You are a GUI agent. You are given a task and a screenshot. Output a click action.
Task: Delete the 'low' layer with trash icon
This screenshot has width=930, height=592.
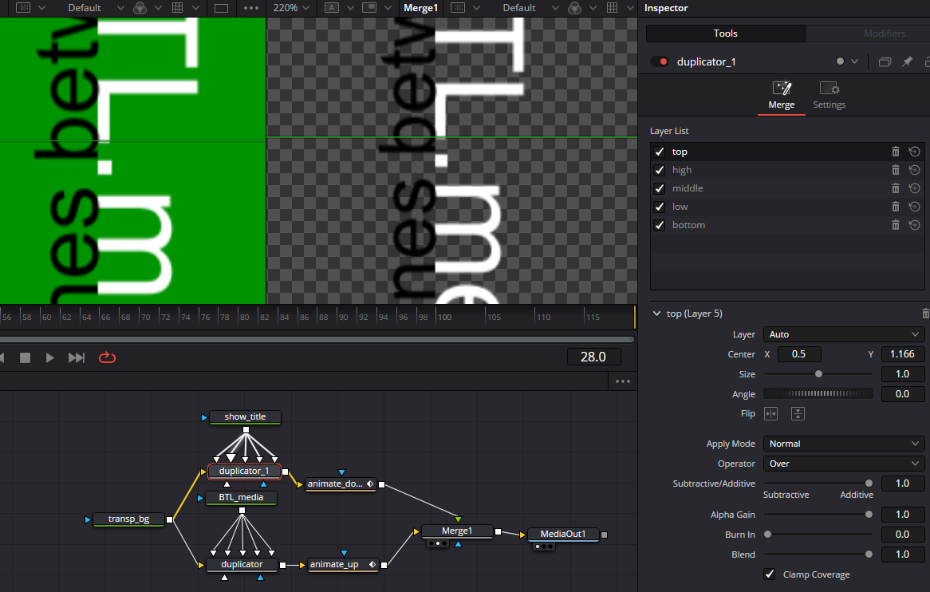[896, 207]
